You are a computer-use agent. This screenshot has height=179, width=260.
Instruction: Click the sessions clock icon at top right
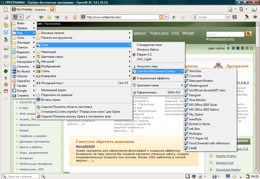(254, 9)
